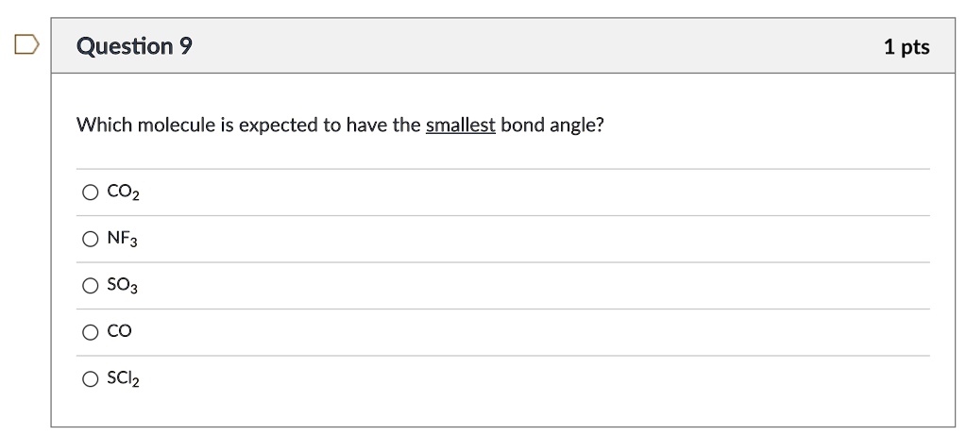
Task: Click the NF3 answer label text
Action: point(123,240)
